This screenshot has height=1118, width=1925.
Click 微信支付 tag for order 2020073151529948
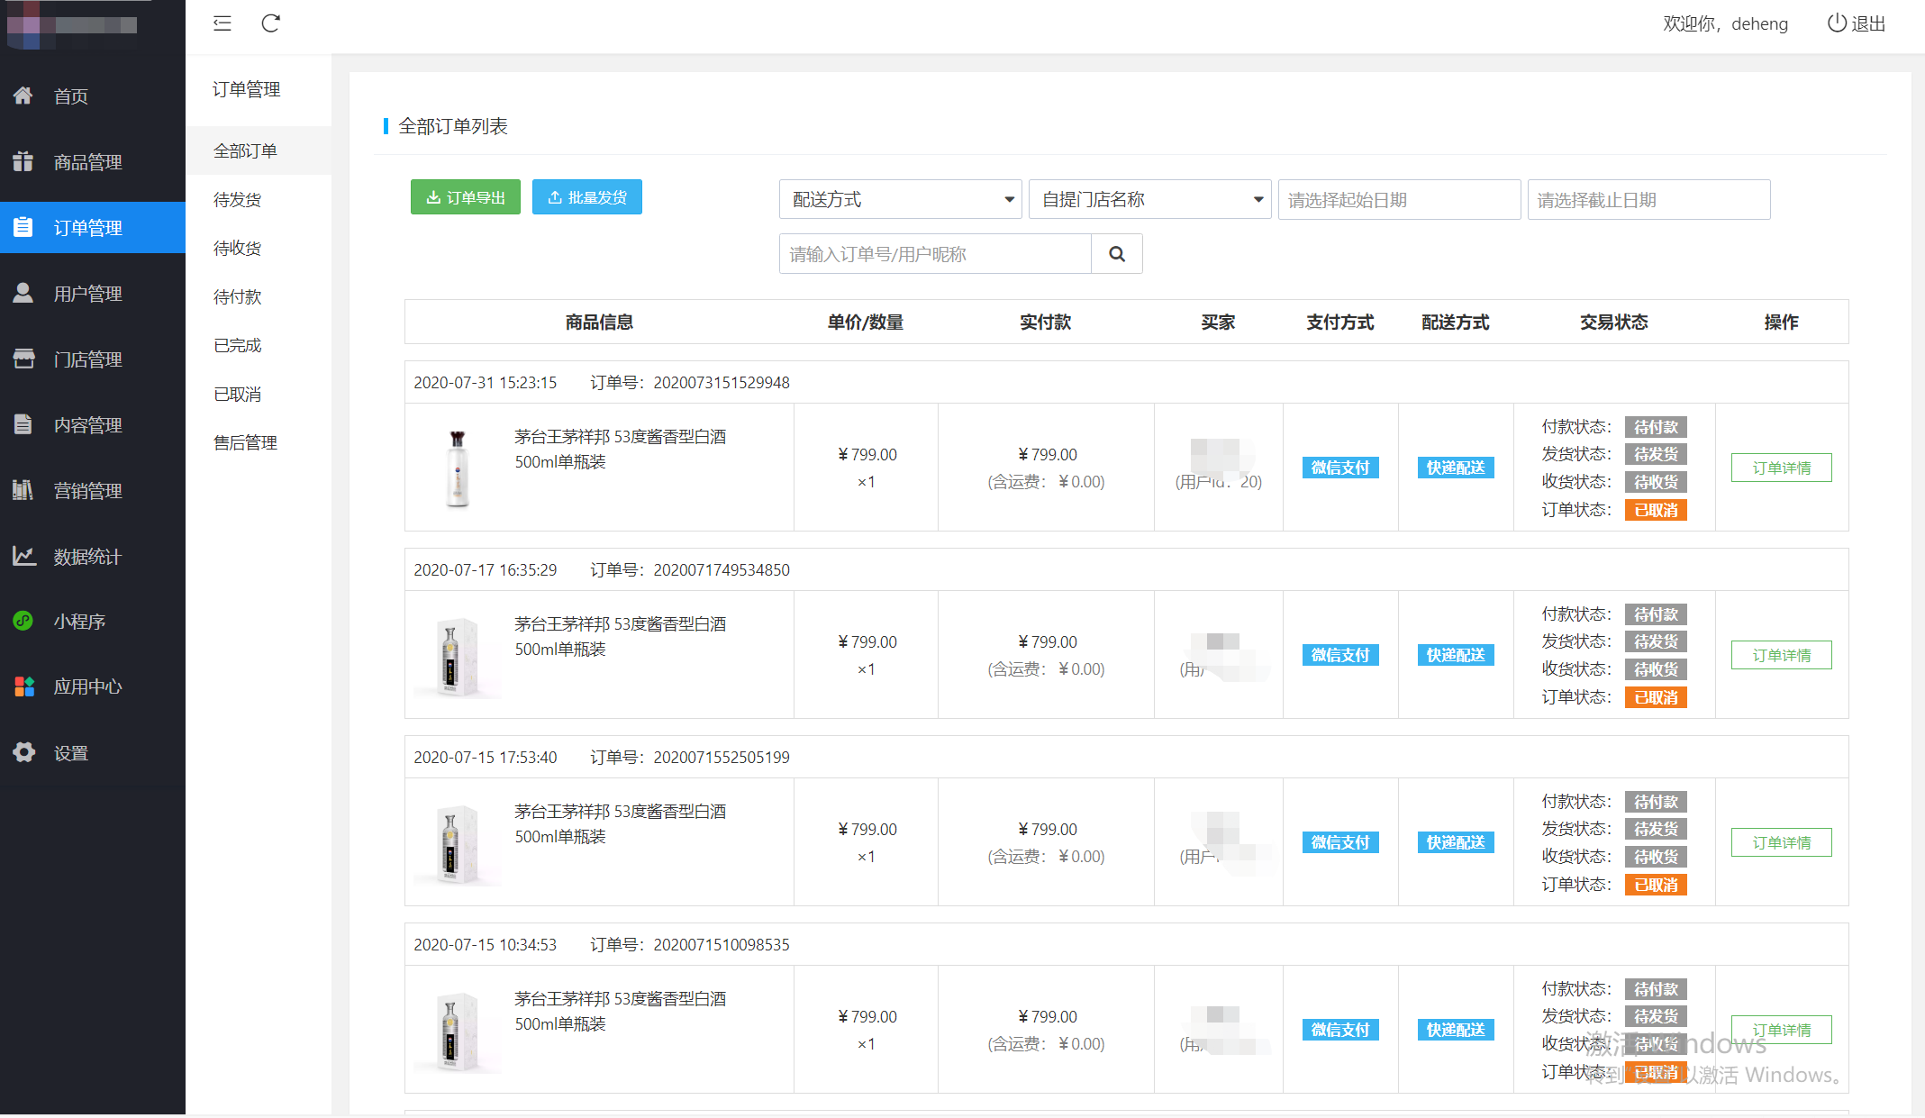[x=1340, y=468]
